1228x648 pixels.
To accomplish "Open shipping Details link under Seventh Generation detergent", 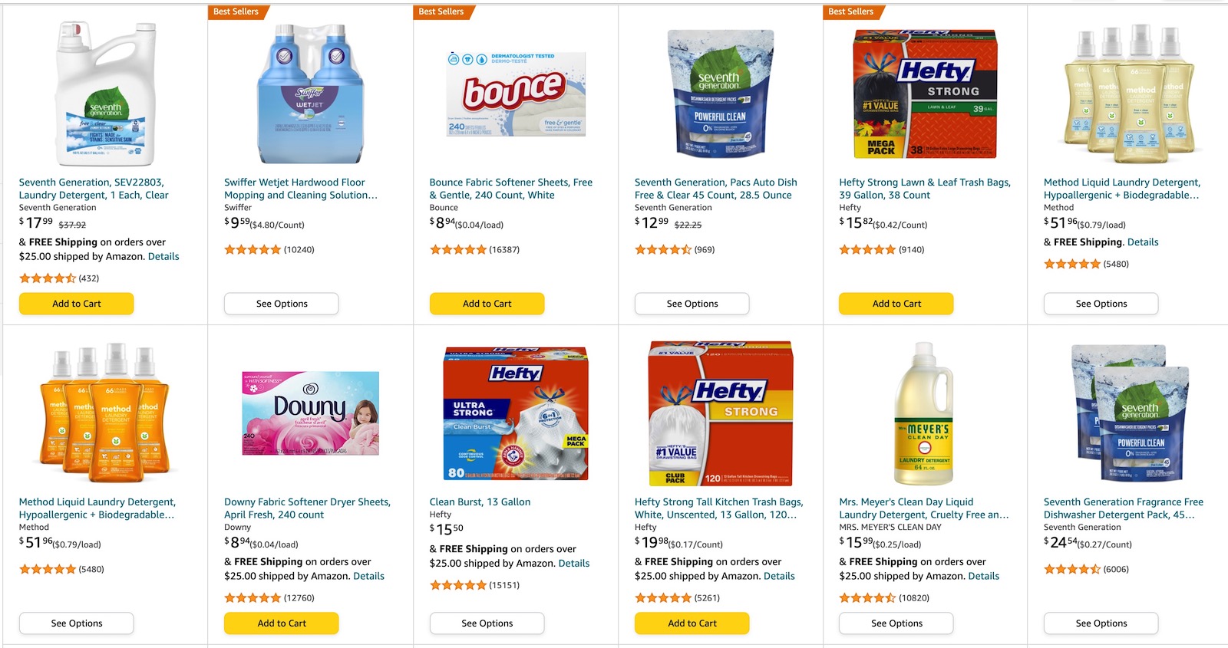I will [x=163, y=257].
